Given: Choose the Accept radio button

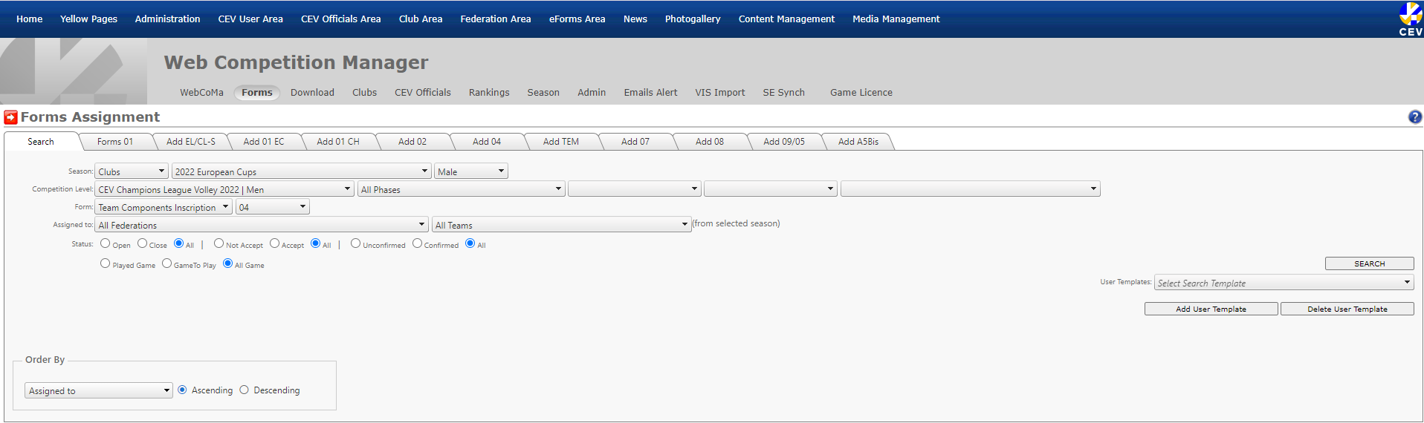Looking at the screenshot, I should [x=274, y=243].
